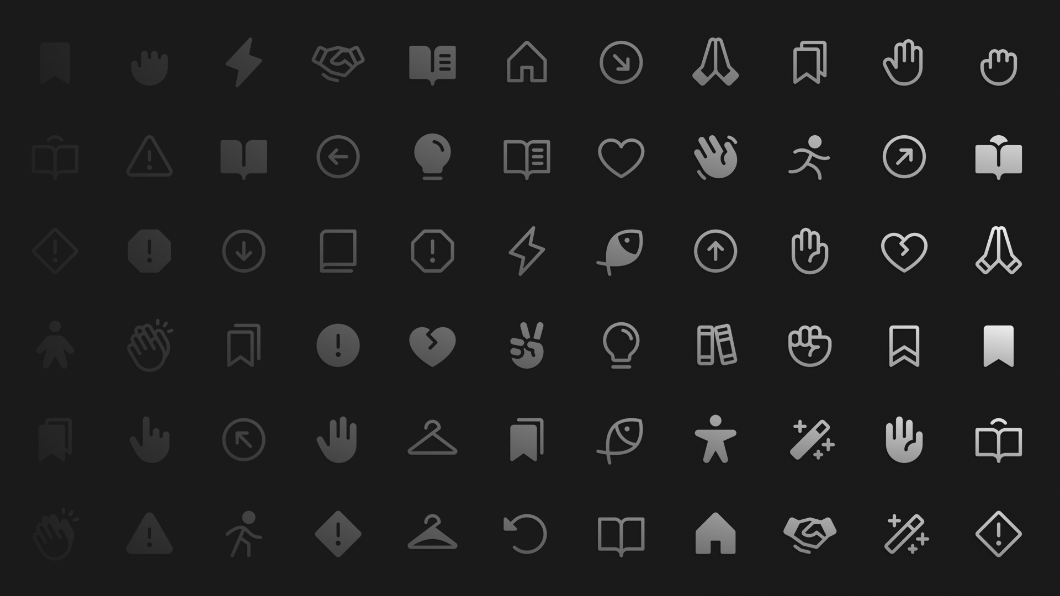Select the outlined closed book icon
1060x596 pixels.
tap(338, 251)
